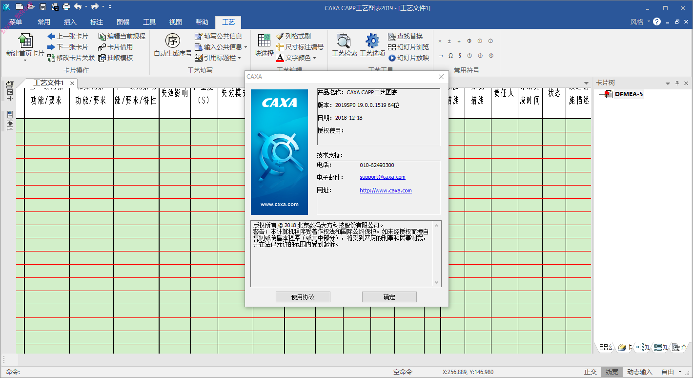
Task: Switch to the 常用 ribbon tab
Action: point(44,22)
